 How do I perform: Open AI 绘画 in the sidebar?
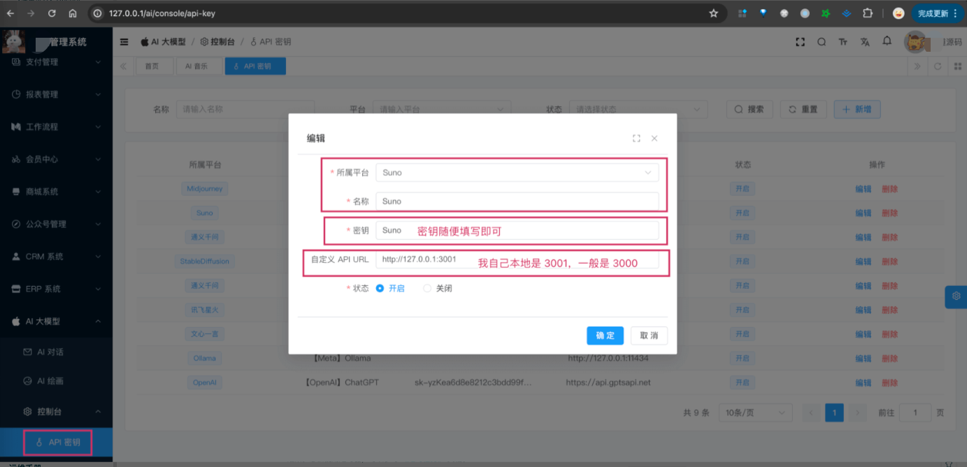tap(56, 381)
